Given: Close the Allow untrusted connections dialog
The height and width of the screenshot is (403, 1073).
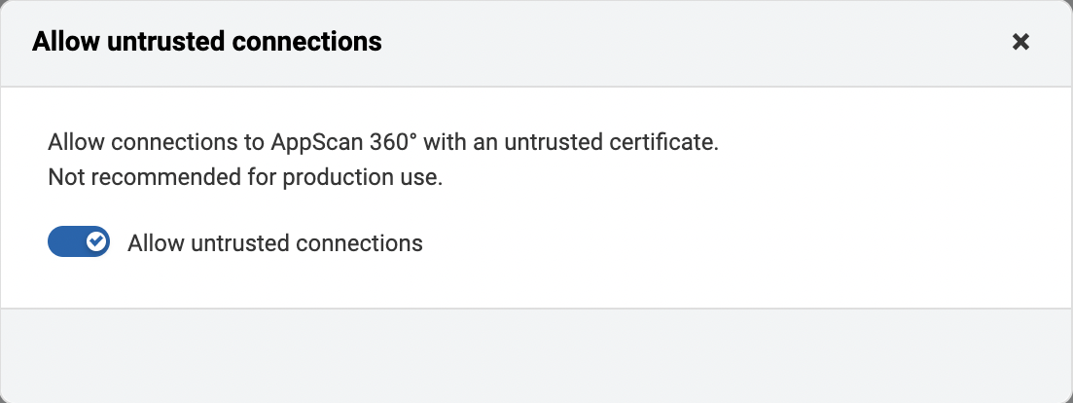Looking at the screenshot, I should coord(1020,42).
